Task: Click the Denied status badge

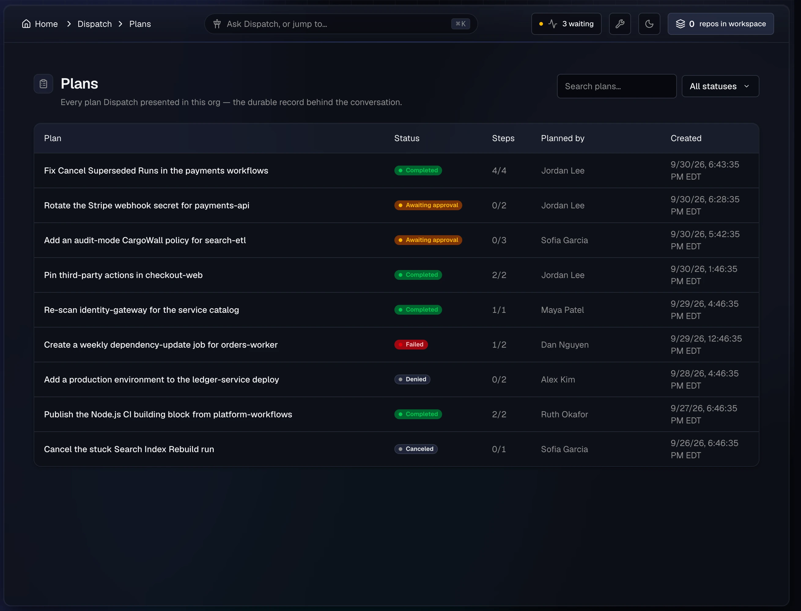Action: (412, 379)
